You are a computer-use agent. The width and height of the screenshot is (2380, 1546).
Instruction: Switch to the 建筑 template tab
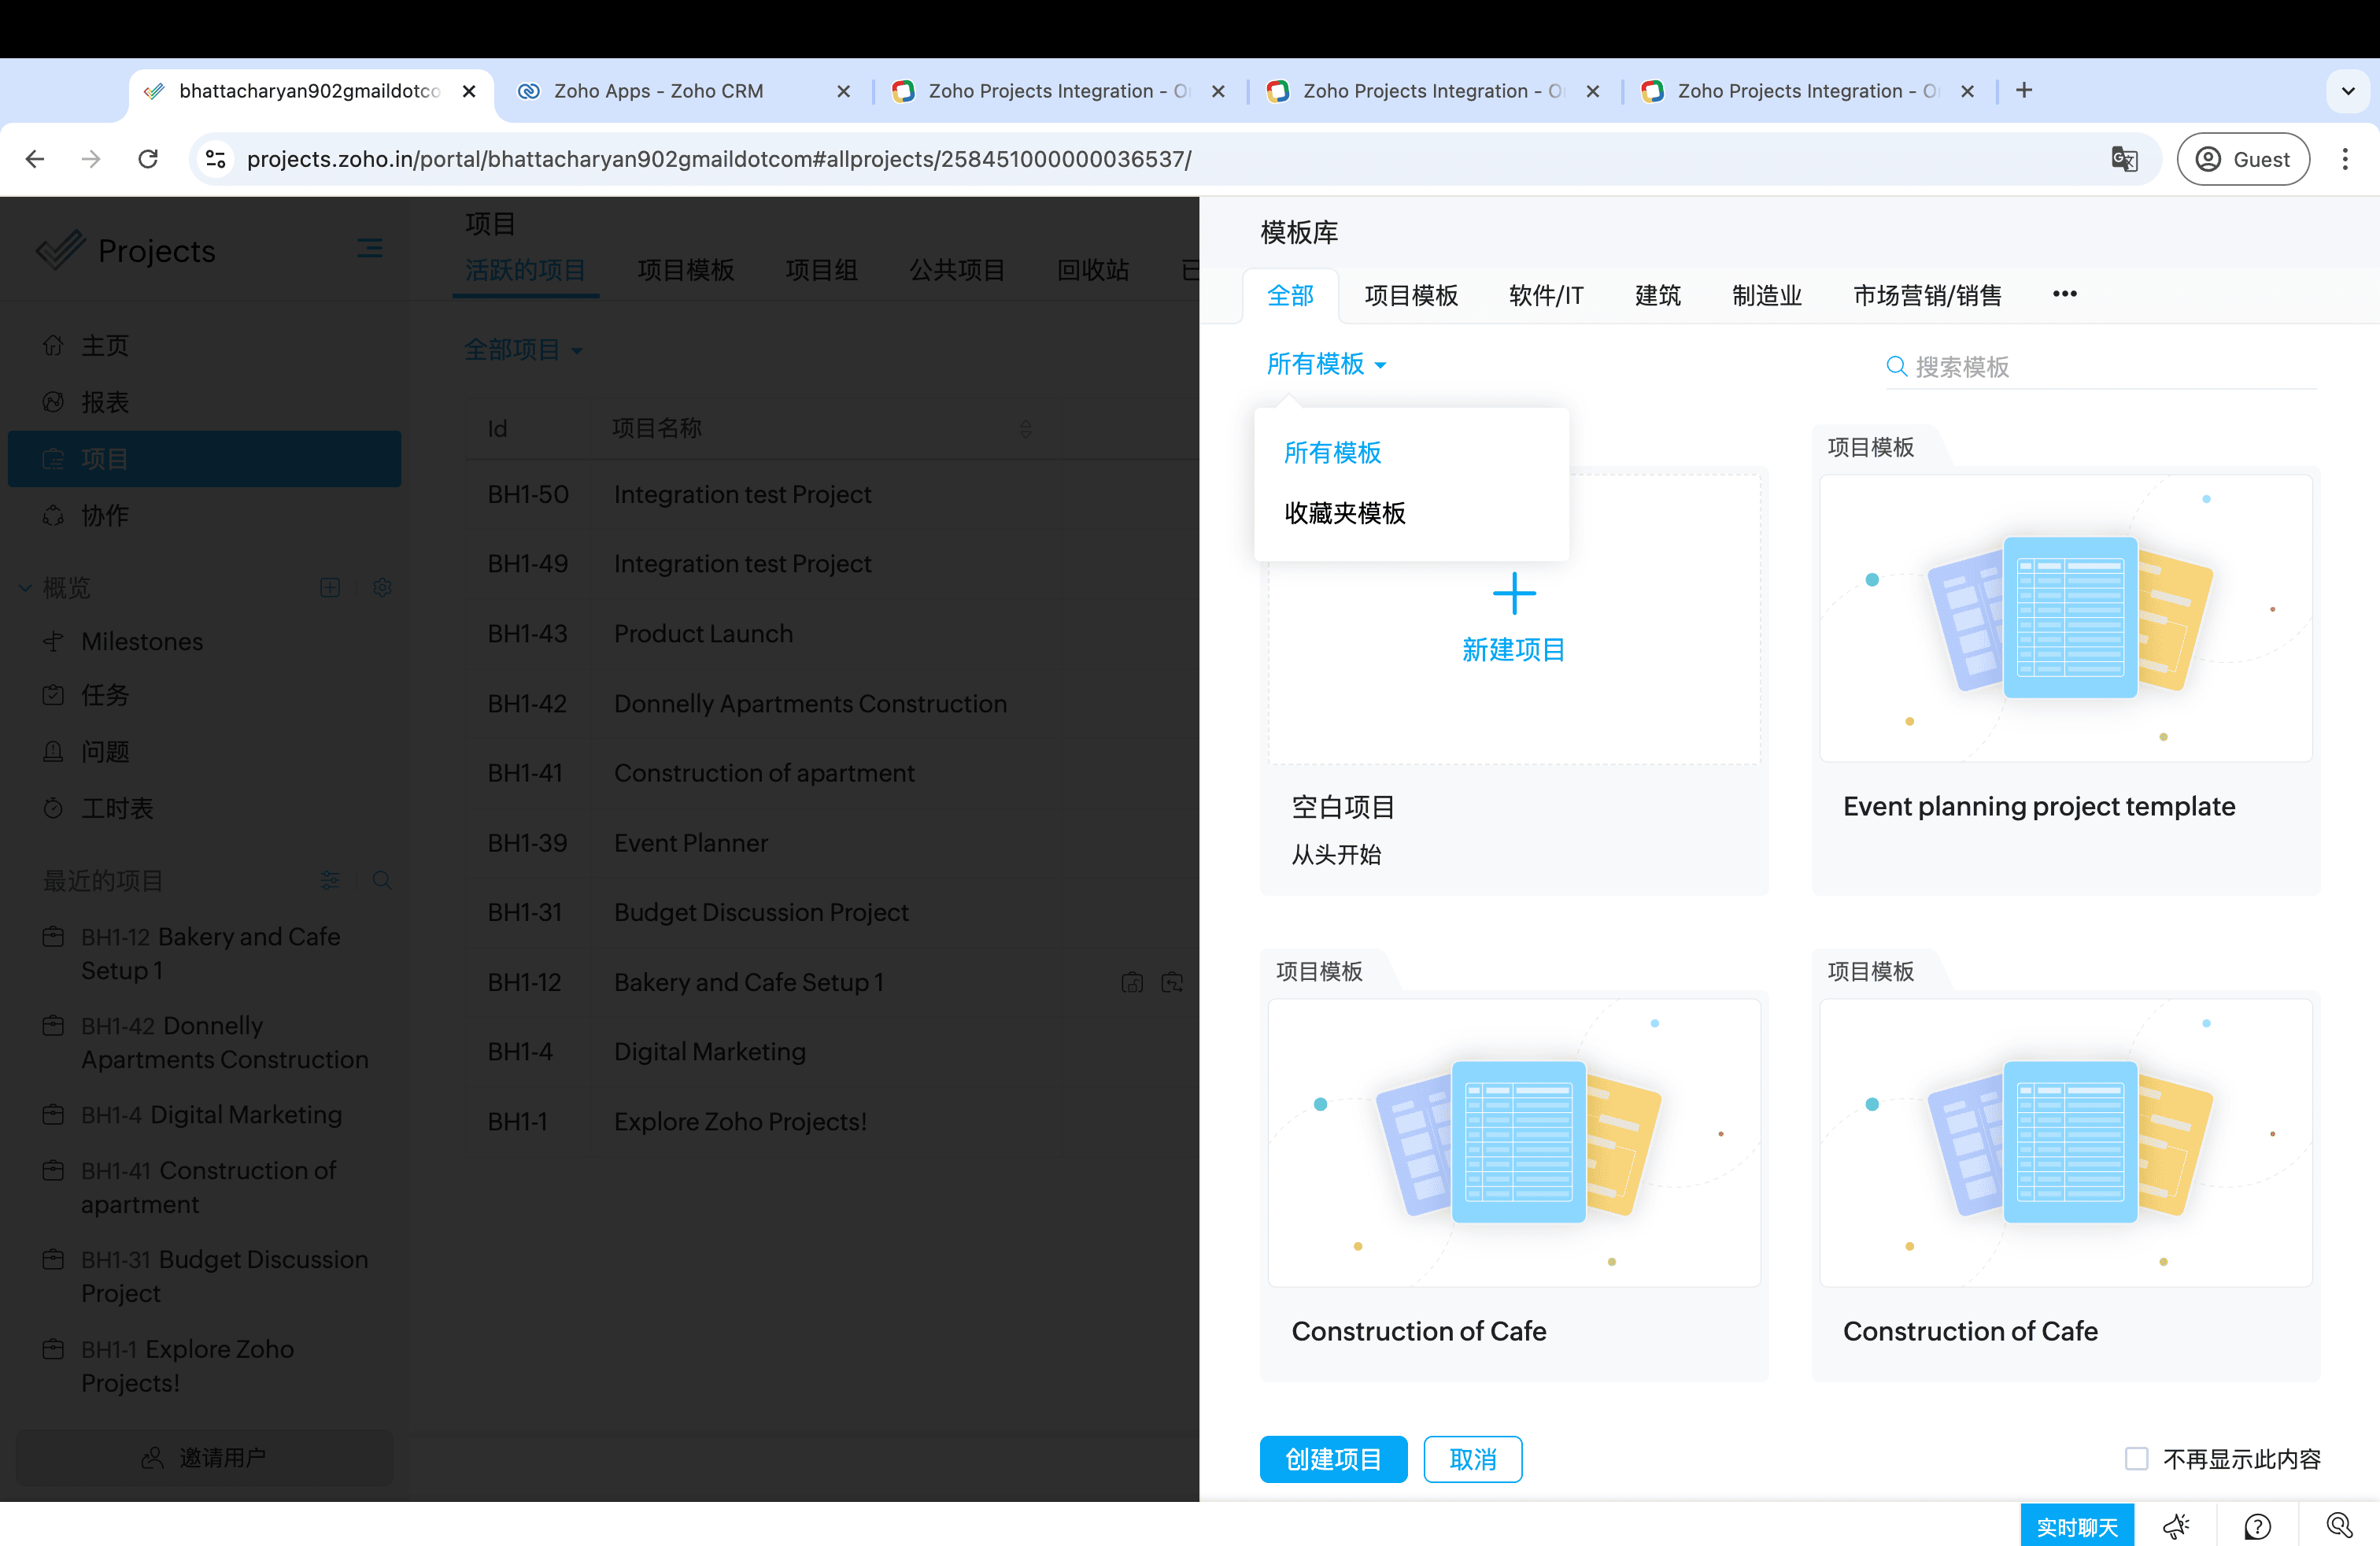[x=1657, y=295]
